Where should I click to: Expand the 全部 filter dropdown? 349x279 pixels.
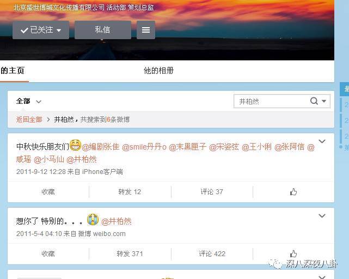click(x=28, y=101)
